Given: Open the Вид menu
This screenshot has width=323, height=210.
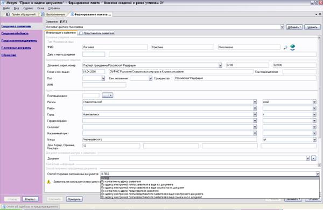Looking at the screenshot, I should pyautogui.click(x=17, y=8).
